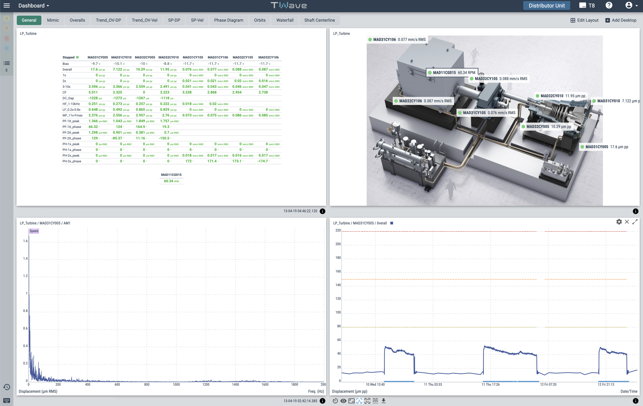Expand the Dashboard dropdown
The image size is (643, 406).
tap(34, 5)
